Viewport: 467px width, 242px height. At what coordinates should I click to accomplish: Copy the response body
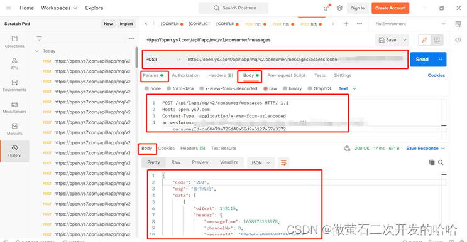tap(432, 162)
